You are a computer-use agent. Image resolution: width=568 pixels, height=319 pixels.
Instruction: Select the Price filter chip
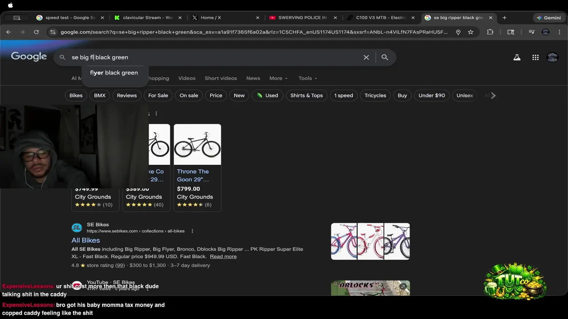216,95
